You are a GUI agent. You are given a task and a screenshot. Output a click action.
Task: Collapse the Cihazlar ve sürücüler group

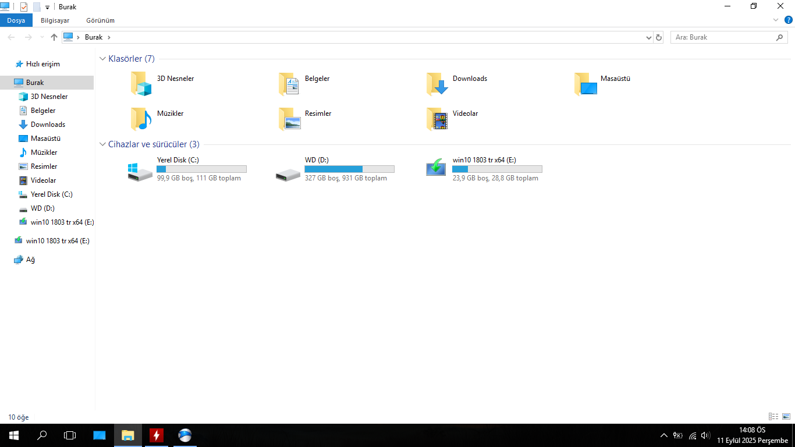[x=103, y=144]
